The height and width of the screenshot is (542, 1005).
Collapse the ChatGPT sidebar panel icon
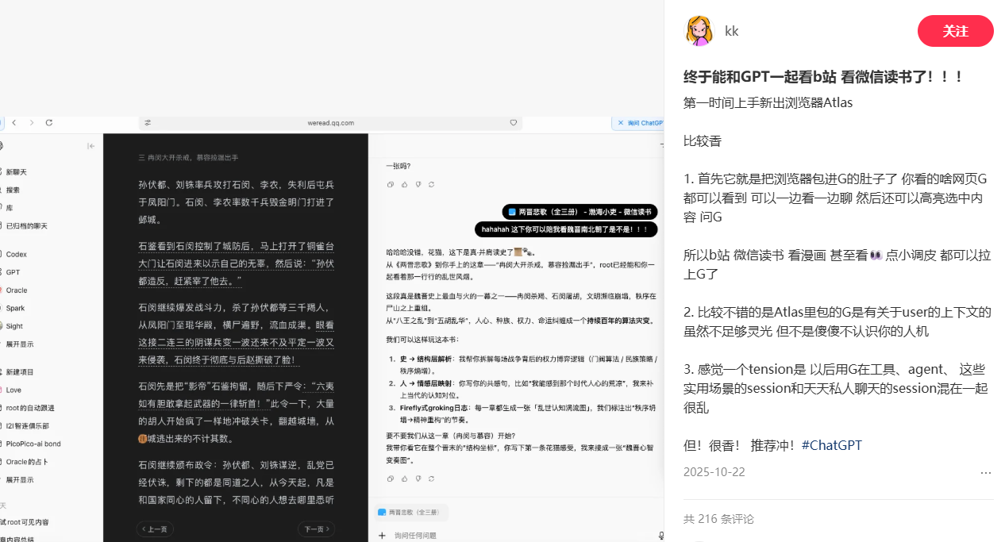pos(91,146)
